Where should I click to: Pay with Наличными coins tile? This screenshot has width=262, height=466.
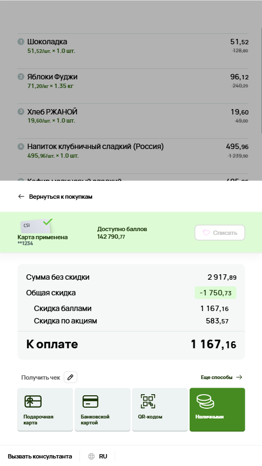[x=217, y=409]
